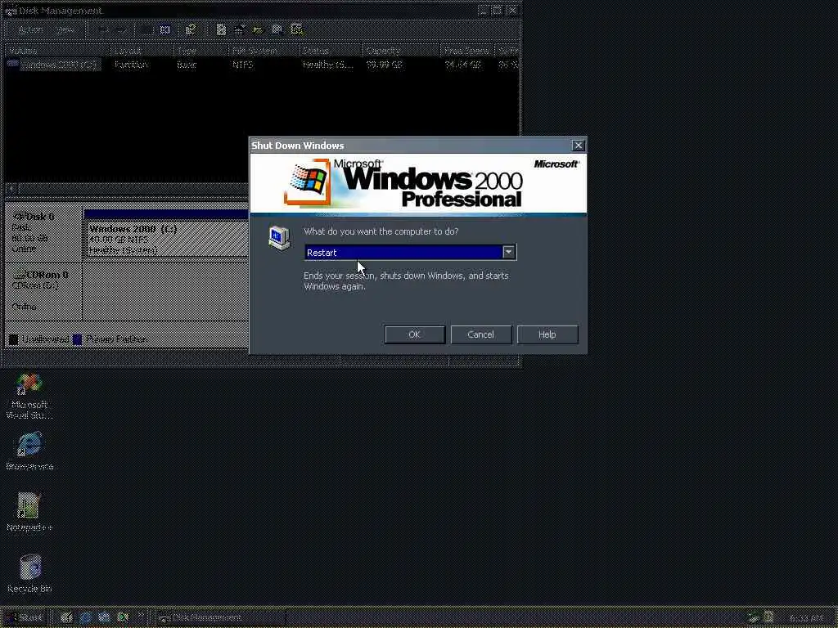Viewport: 838px width, 628px height.
Task: Click OK to restart the computer
Action: pos(415,334)
